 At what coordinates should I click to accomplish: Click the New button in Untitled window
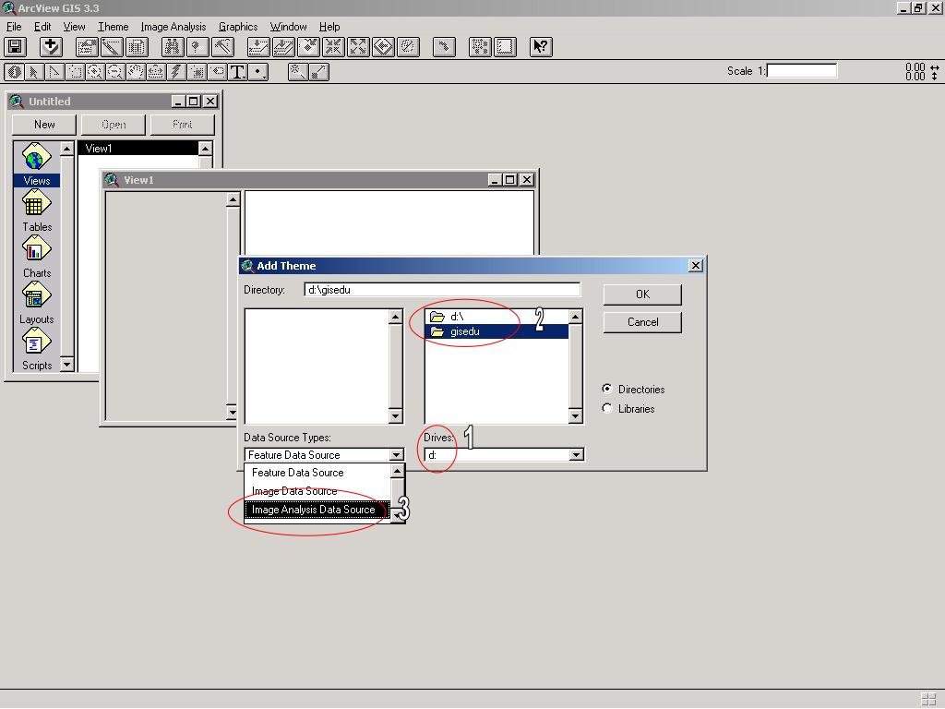(44, 125)
